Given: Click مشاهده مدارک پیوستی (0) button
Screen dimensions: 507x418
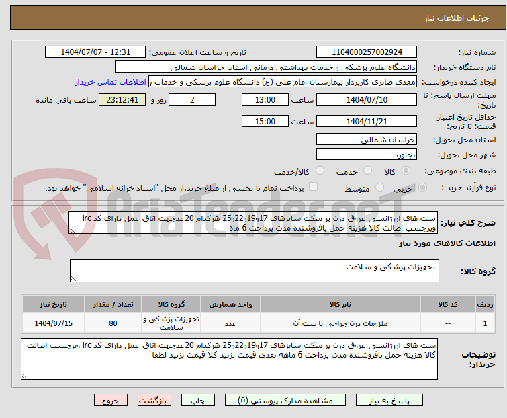Looking at the screenshot, I should (x=285, y=401).
